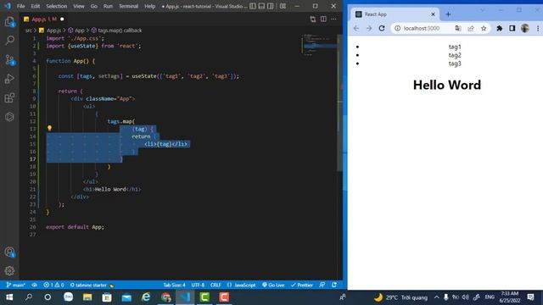Toggle secondary side bar layout icon
The image size is (543, 305).
(x=271, y=6)
